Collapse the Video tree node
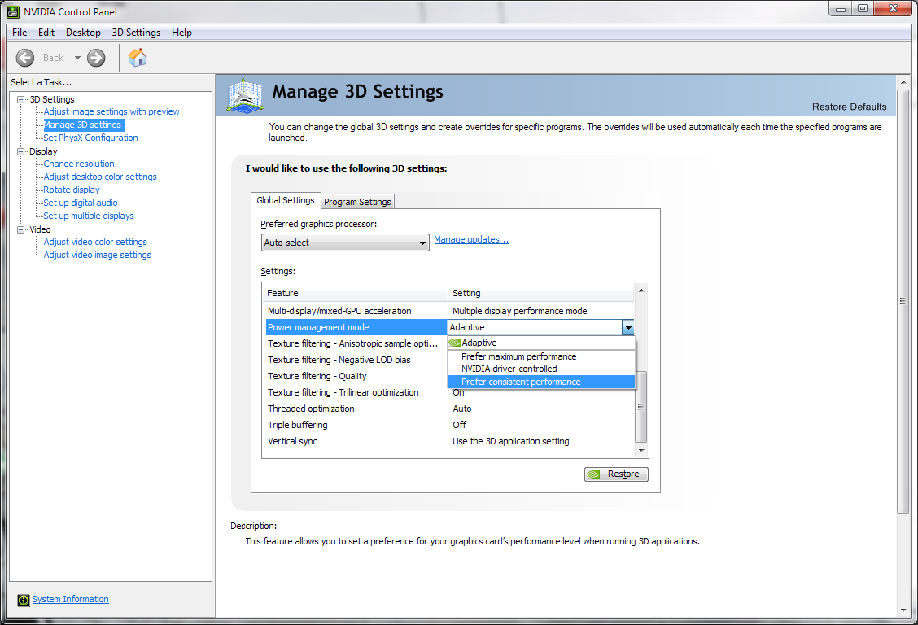 click(21, 229)
